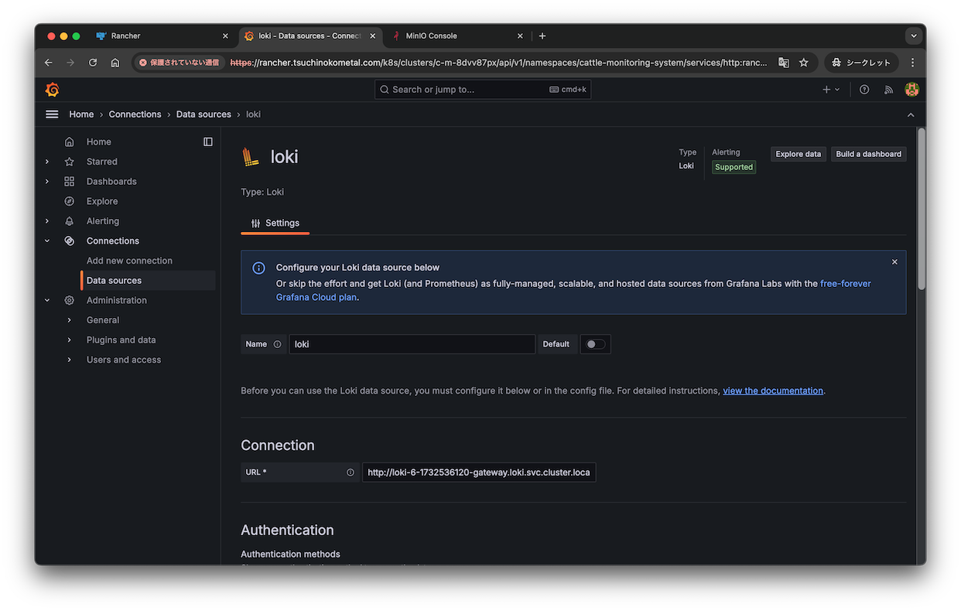
Task: Click the page vertical scrollbar
Action: [921, 209]
